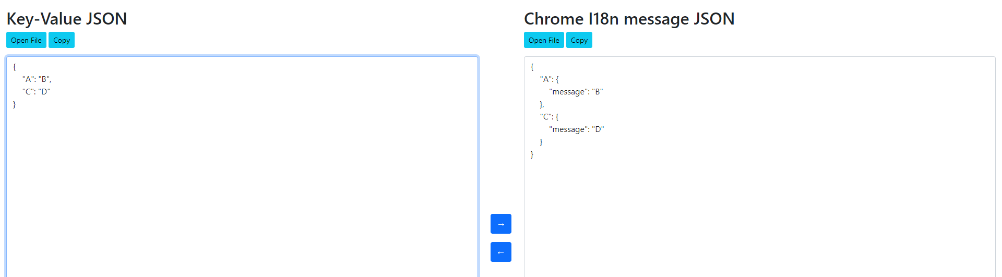This screenshot has width=1002, height=277.
Task: Copy the Key-Value JSON content
Action: [62, 40]
